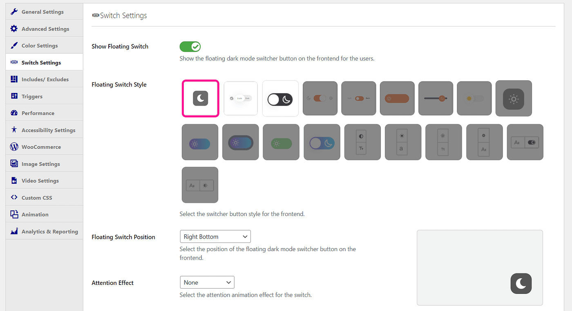Select the orange slider-style switch design
Screen dimensions: 572x311
pyautogui.click(x=436, y=98)
